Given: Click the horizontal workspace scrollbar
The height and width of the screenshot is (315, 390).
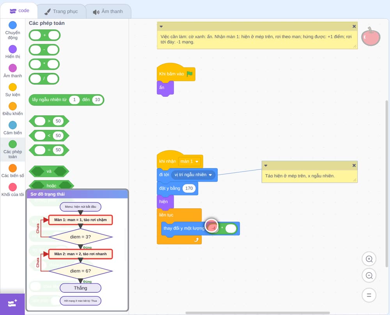Looking at the screenshot, I should point(258,313).
